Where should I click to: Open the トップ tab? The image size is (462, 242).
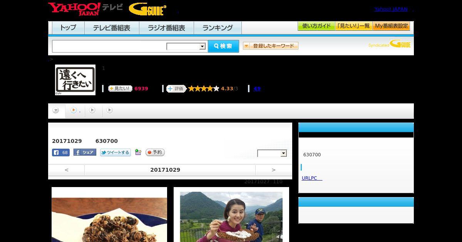point(68,28)
